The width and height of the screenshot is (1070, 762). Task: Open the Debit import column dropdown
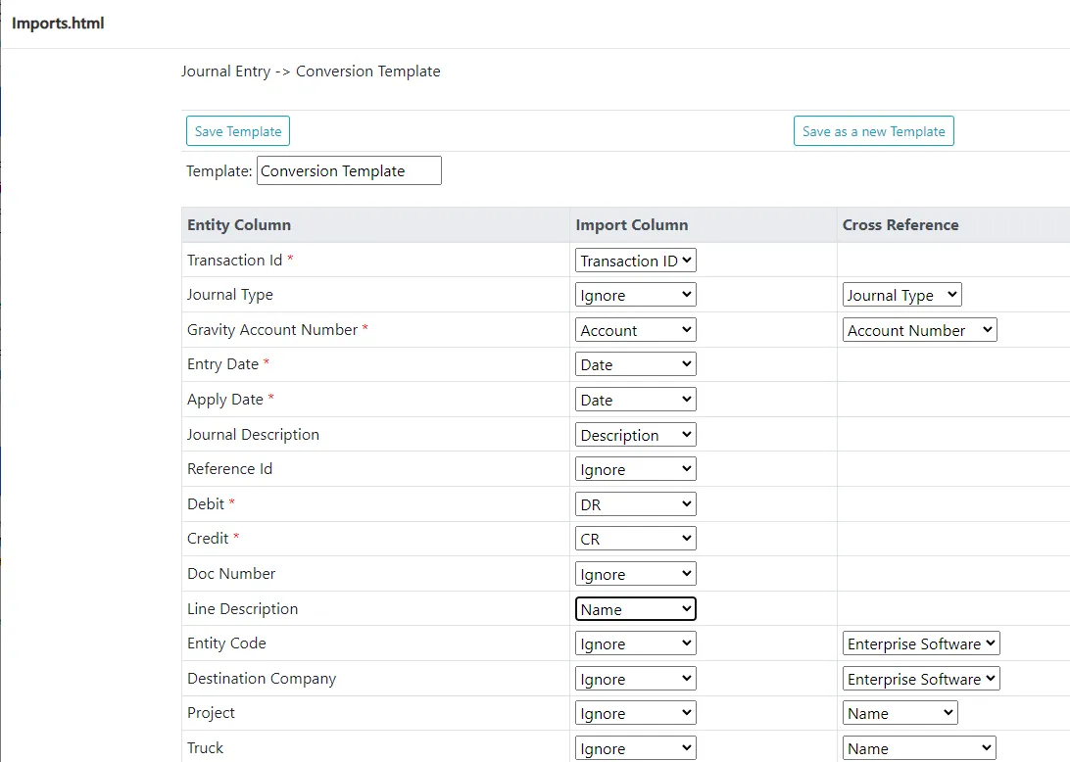click(x=635, y=504)
